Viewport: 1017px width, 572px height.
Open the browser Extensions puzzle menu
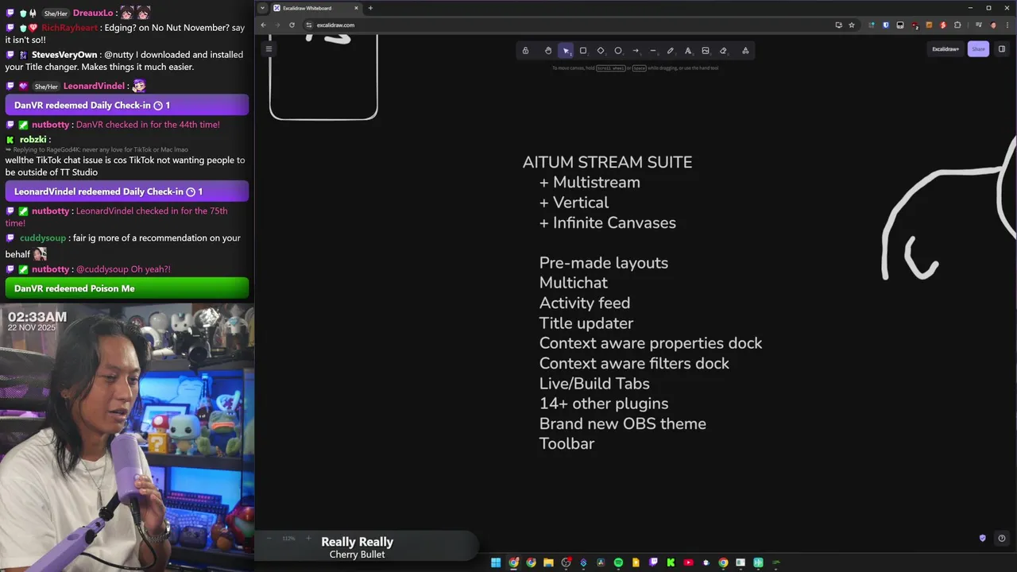(957, 25)
